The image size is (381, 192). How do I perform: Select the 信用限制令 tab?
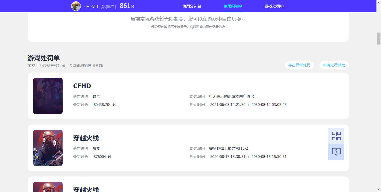point(233,6)
